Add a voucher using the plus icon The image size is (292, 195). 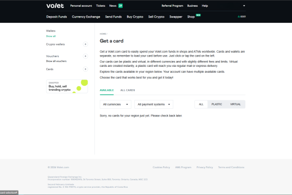(x=85, y=56)
